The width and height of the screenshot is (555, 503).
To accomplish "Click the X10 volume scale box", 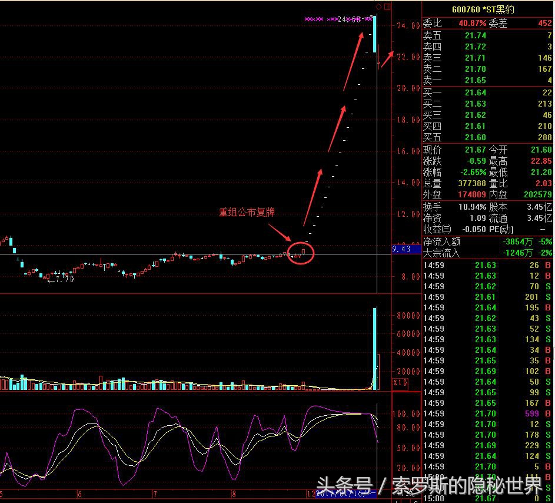I will (401, 383).
